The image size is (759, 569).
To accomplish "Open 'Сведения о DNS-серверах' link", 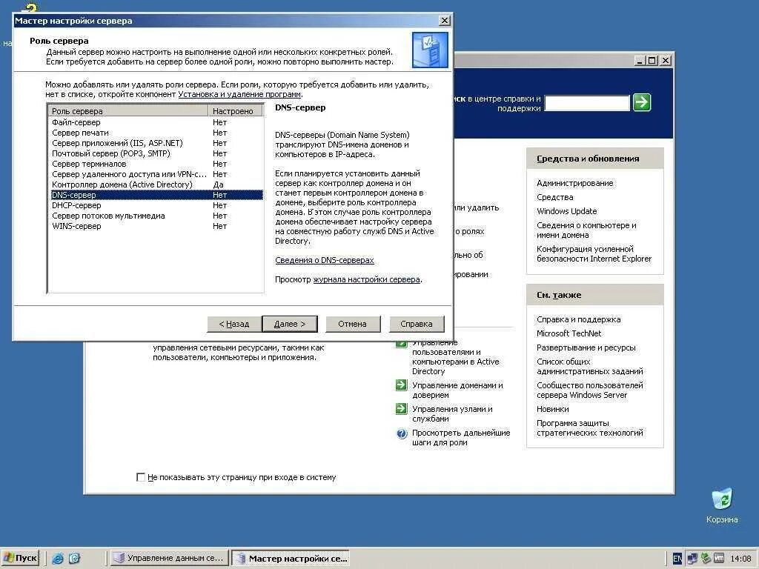I will pos(325,260).
